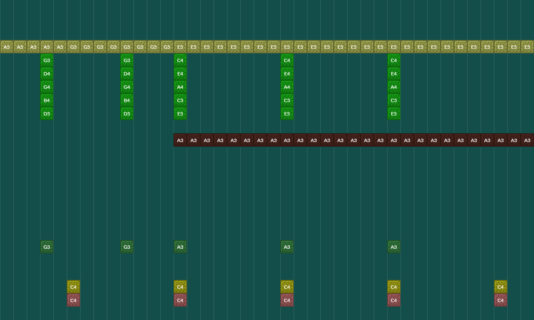The height and width of the screenshot is (320, 534).
Task: Select the first G5 note in top row
Action: pyautogui.click(x=73, y=47)
